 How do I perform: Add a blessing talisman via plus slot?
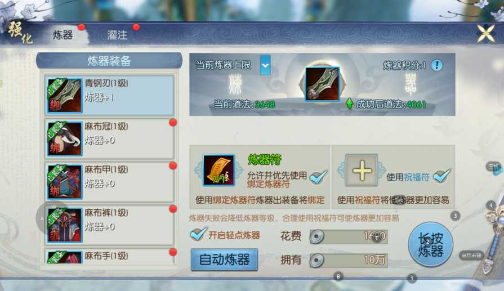click(362, 170)
